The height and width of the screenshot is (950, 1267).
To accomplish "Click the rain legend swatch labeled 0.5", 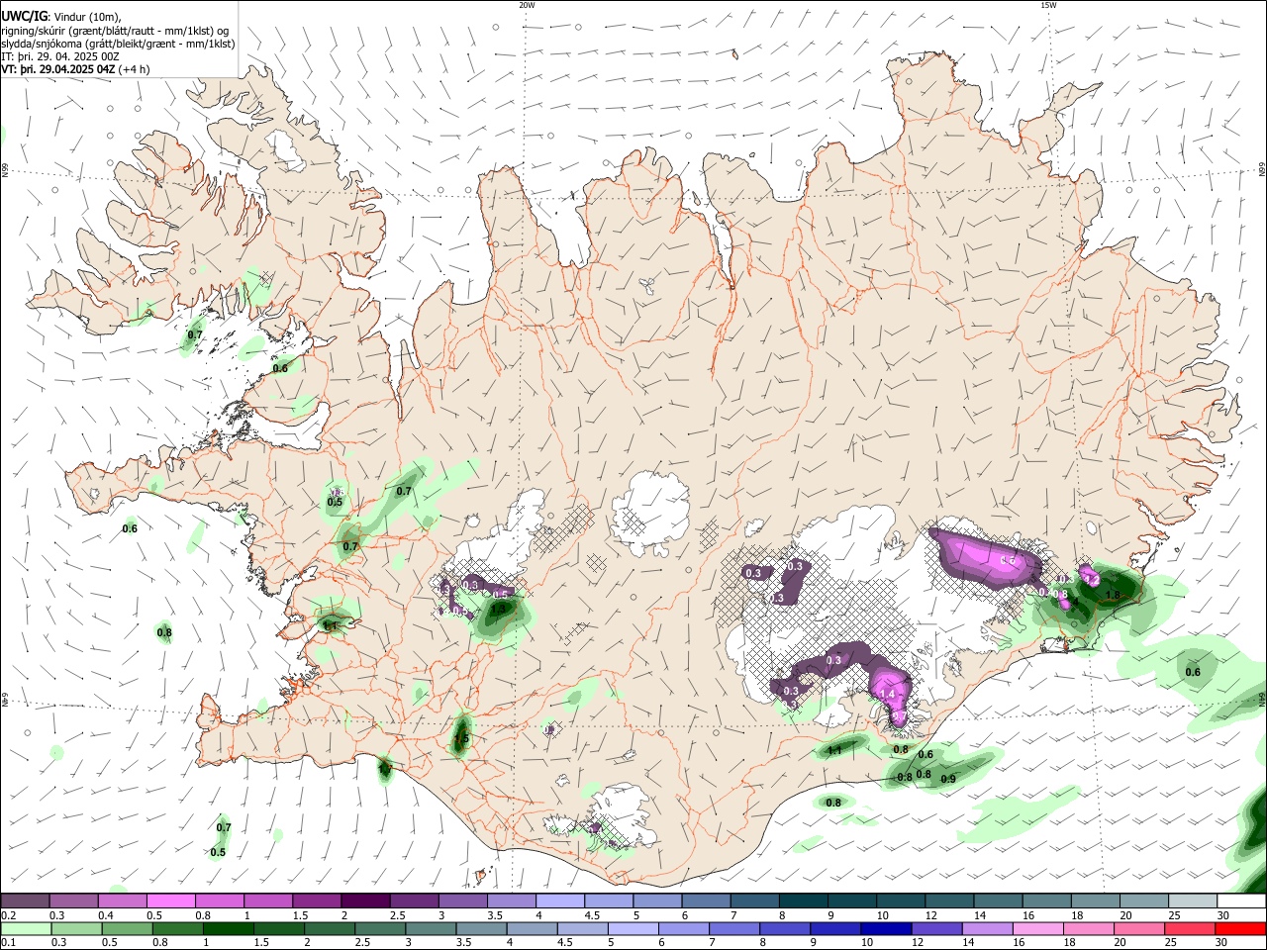I will [x=127, y=928].
